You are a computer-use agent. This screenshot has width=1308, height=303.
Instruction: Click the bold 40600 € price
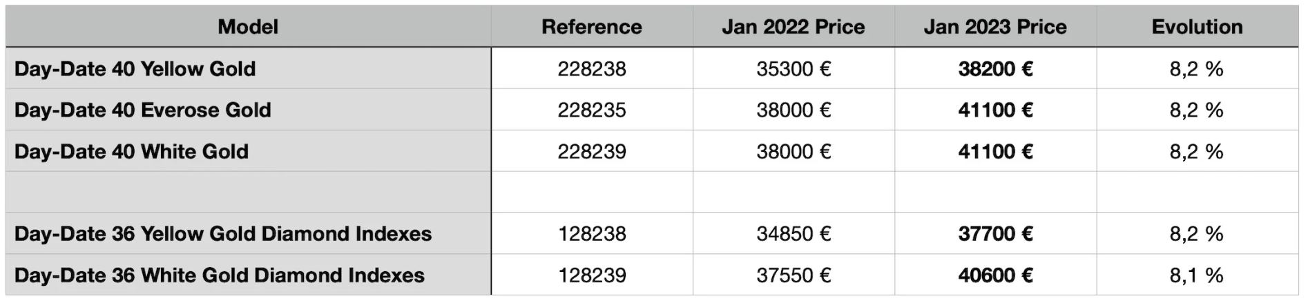[x=995, y=275]
